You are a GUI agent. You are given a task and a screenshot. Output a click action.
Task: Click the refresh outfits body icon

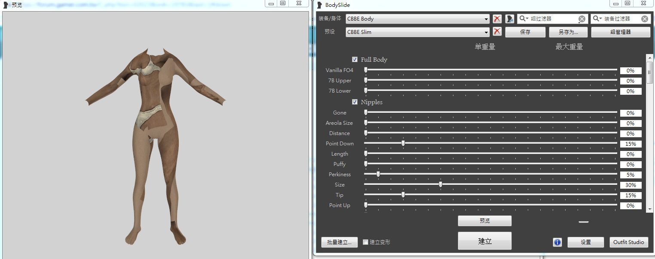tap(510, 19)
